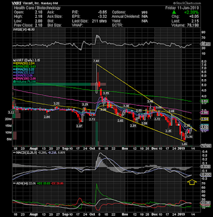Click the Open price 2.10
The width and height of the screenshot is (213, 217).
tap(38, 12)
